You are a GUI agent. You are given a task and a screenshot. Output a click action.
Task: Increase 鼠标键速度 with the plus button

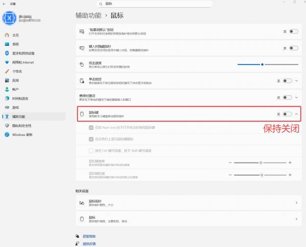coord(290,162)
